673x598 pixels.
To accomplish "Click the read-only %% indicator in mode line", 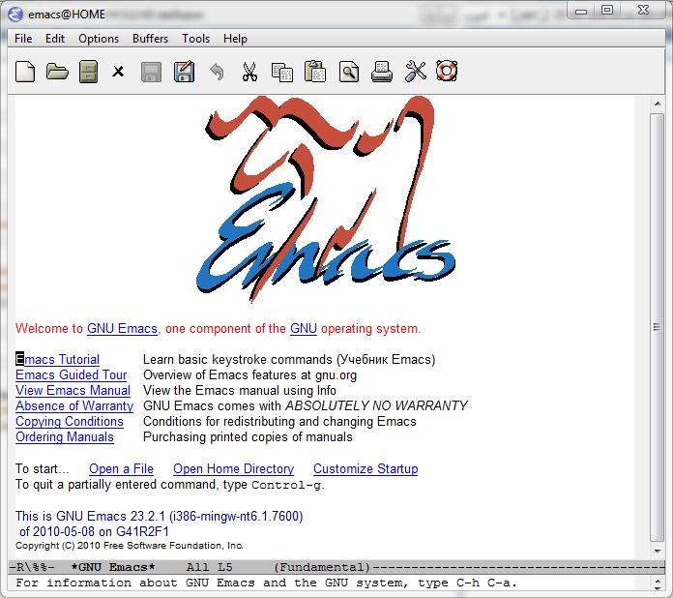I will pos(40,567).
